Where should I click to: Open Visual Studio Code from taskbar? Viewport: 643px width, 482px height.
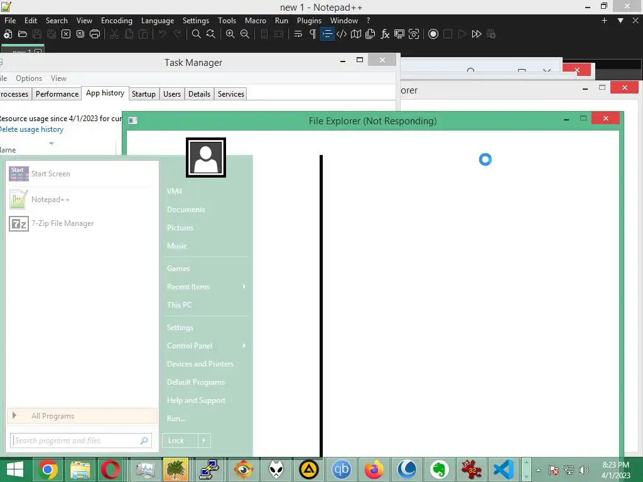(504, 469)
